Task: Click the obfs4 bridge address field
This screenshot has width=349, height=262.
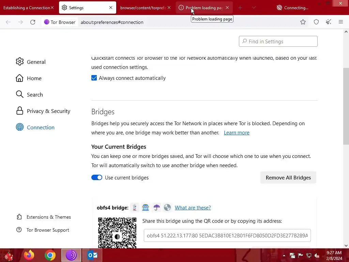Action: click(227, 235)
